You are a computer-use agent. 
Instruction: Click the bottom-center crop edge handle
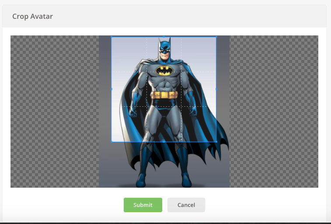coord(164,142)
